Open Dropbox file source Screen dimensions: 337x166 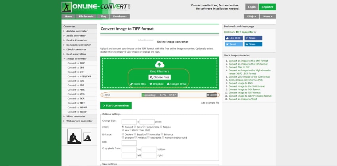(156, 84)
